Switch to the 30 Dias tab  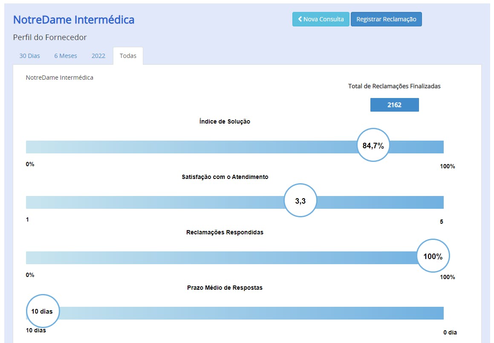(29, 56)
